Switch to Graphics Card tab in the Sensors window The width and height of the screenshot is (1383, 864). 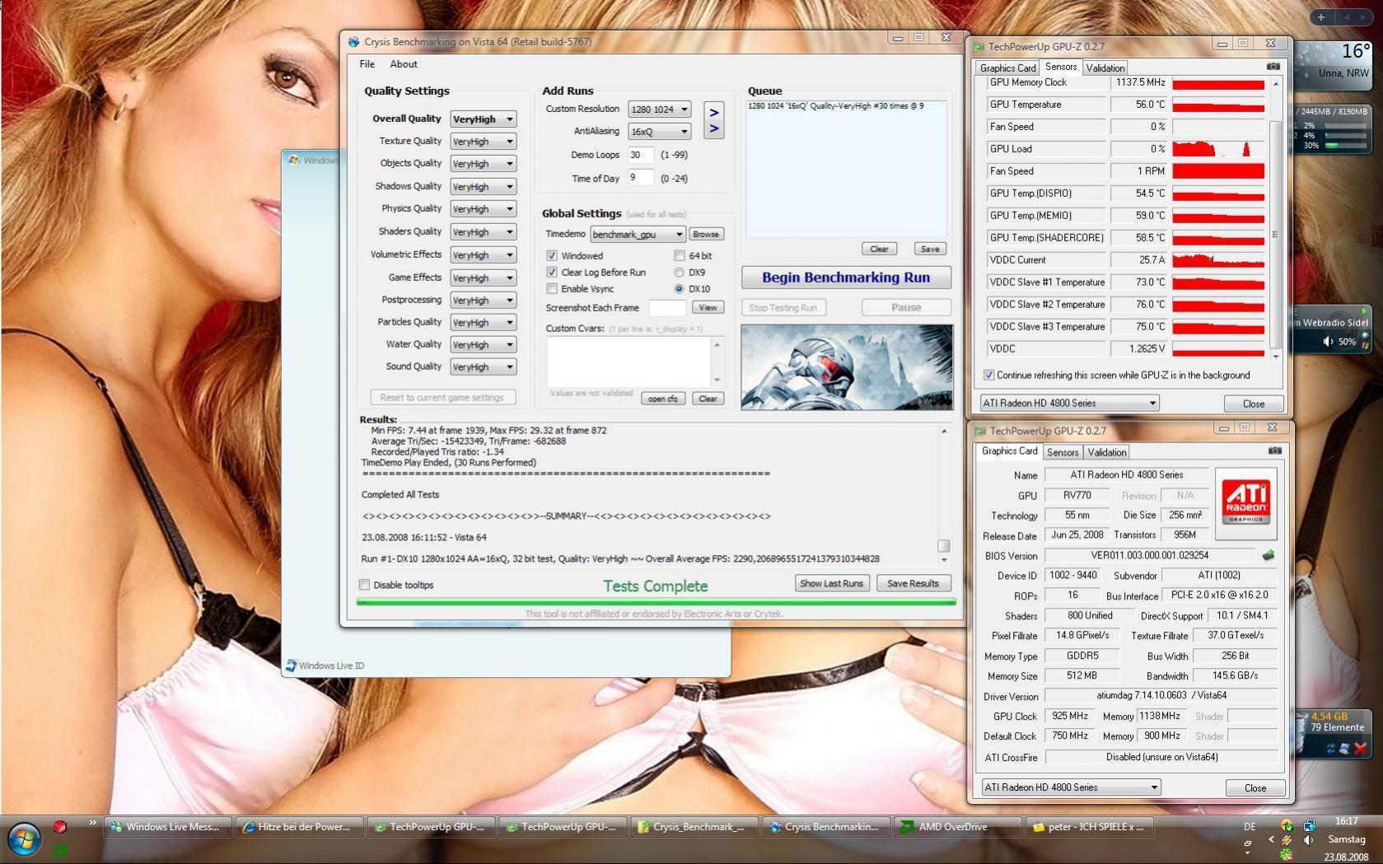[1007, 68]
